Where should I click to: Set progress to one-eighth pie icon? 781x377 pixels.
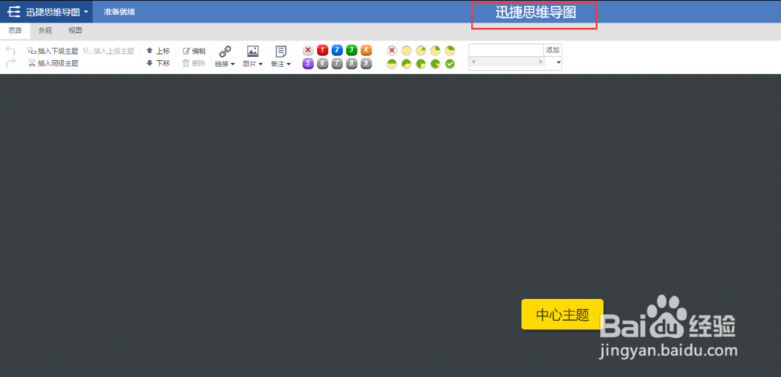tap(421, 50)
